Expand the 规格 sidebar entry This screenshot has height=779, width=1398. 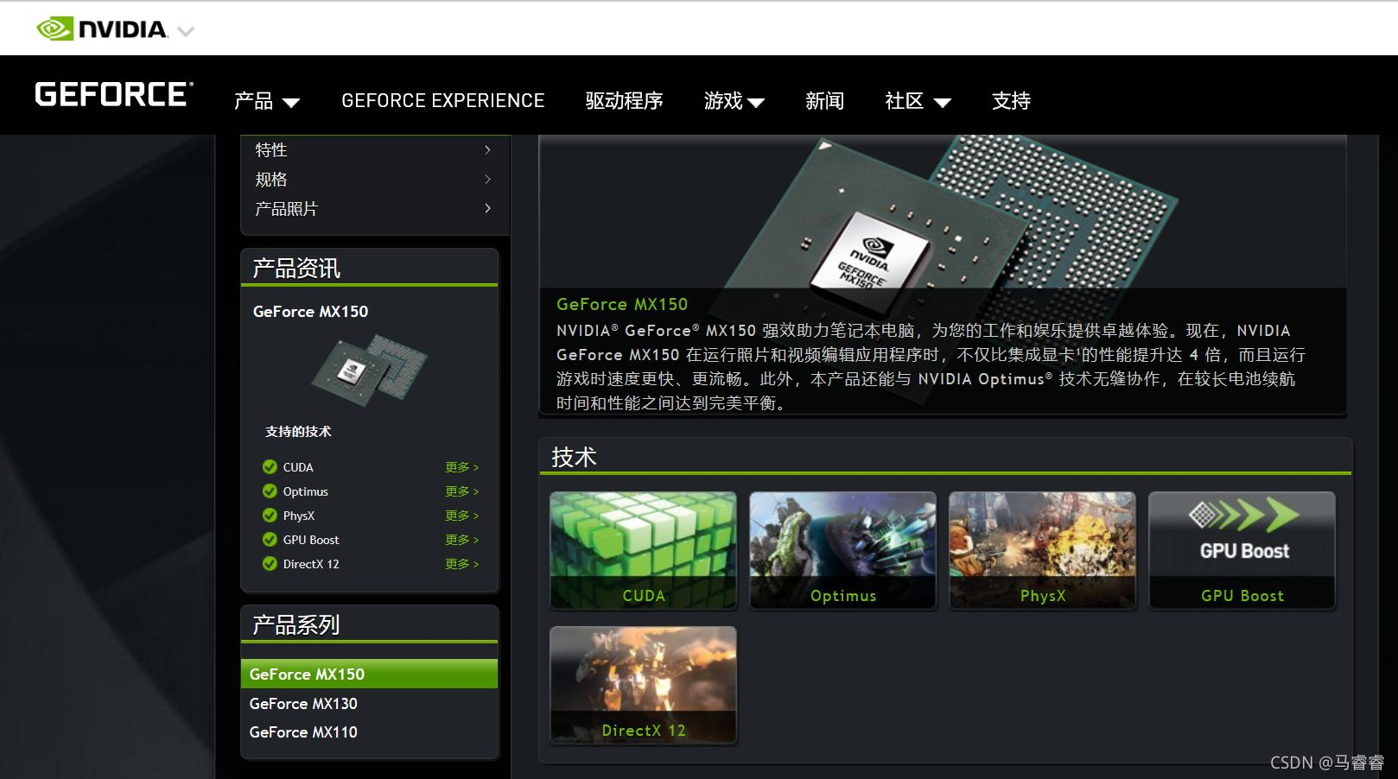click(x=373, y=180)
